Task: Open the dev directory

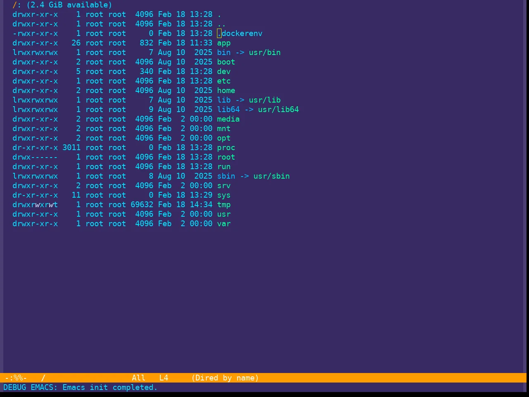Action: 224,72
